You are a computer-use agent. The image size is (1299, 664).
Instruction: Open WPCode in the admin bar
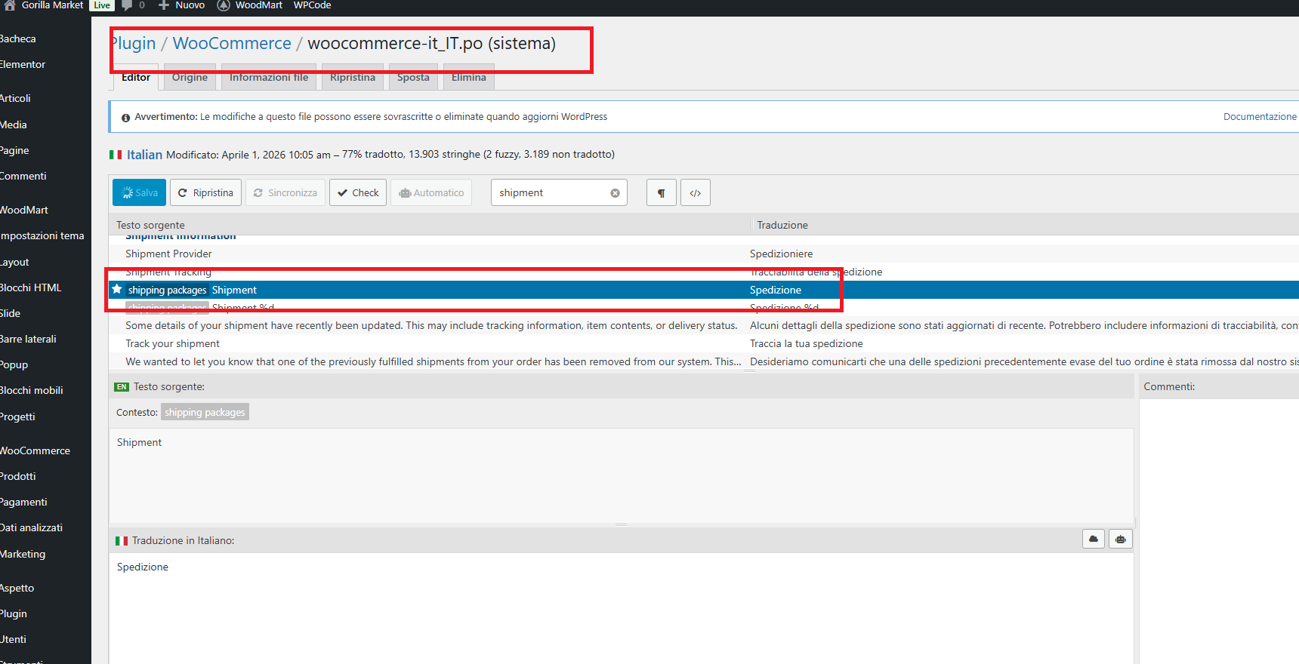pos(312,5)
